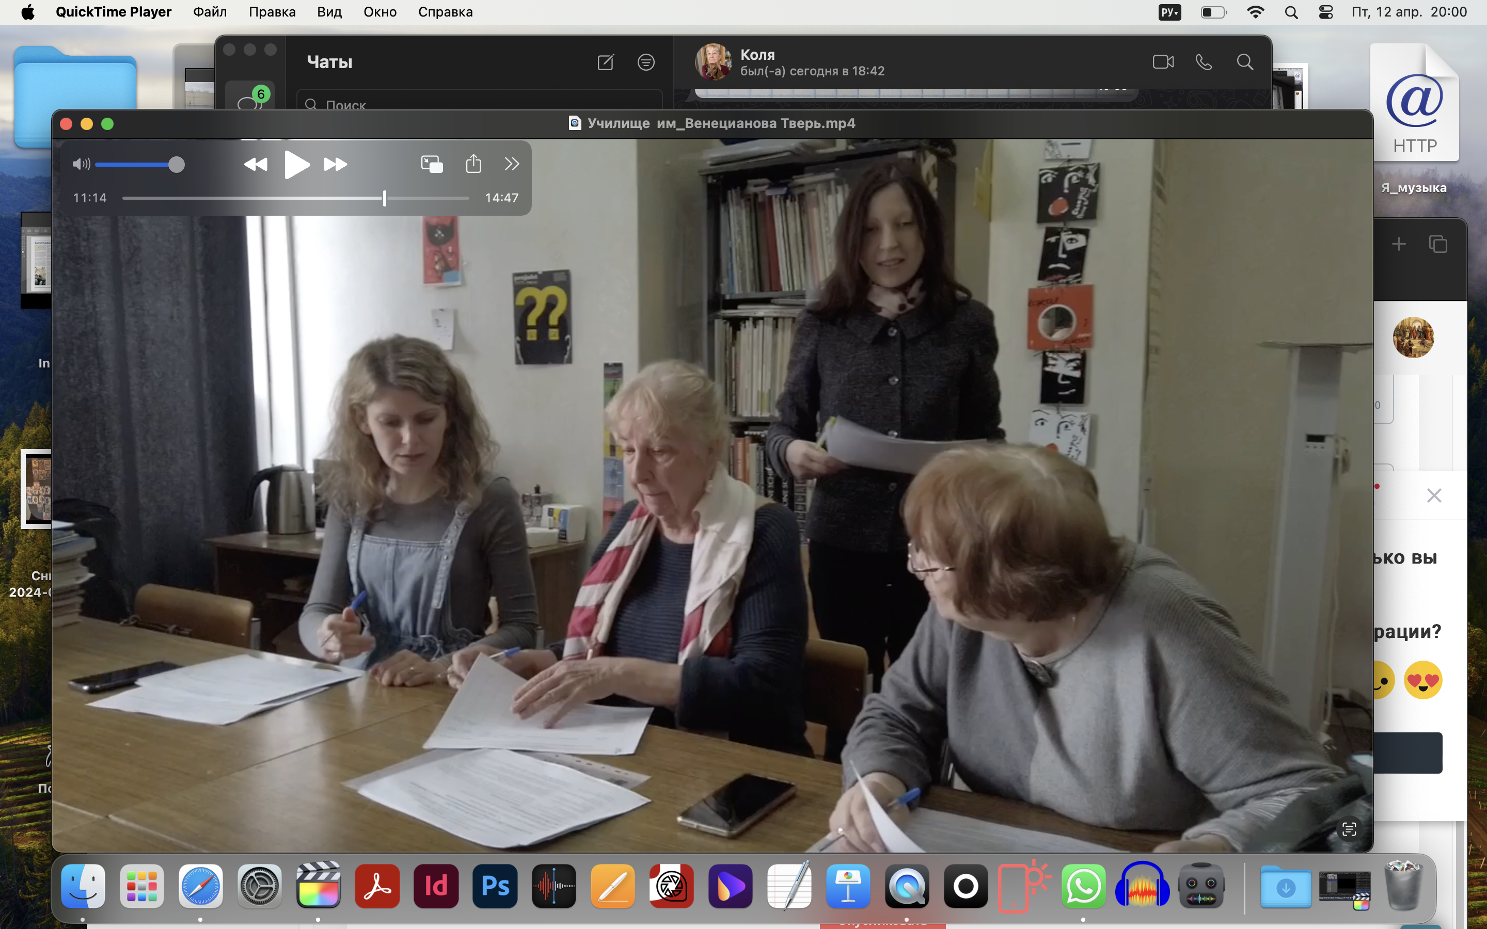Open chat filter icon
1487x929 pixels.
[646, 62]
